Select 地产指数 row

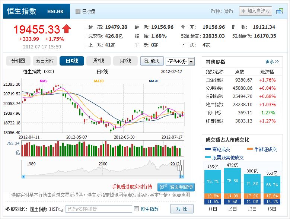(242, 105)
